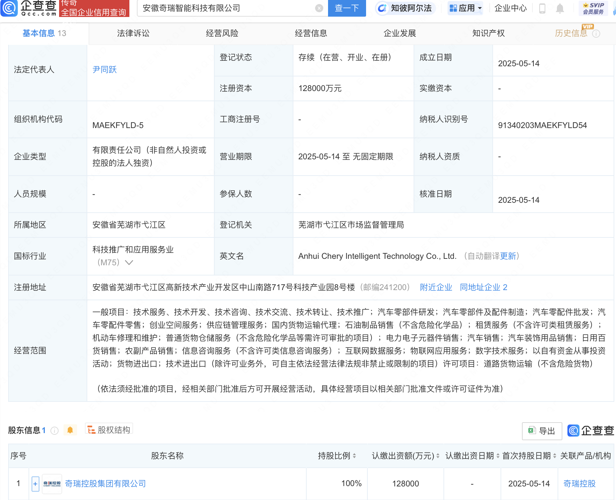Viewport: 616px width, 500px height.
Task: Click the 128000万元 registered capital value
Action: [x=320, y=88]
